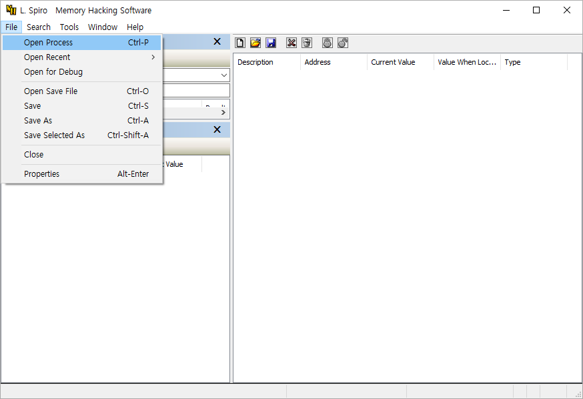Choose Save in the File menu
583x399 pixels.
click(x=82, y=106)
